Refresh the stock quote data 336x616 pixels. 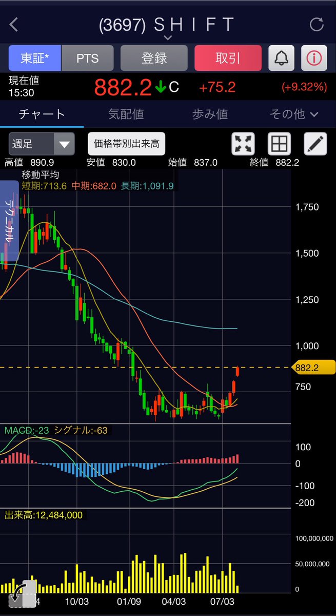click(x=317, y=24)
